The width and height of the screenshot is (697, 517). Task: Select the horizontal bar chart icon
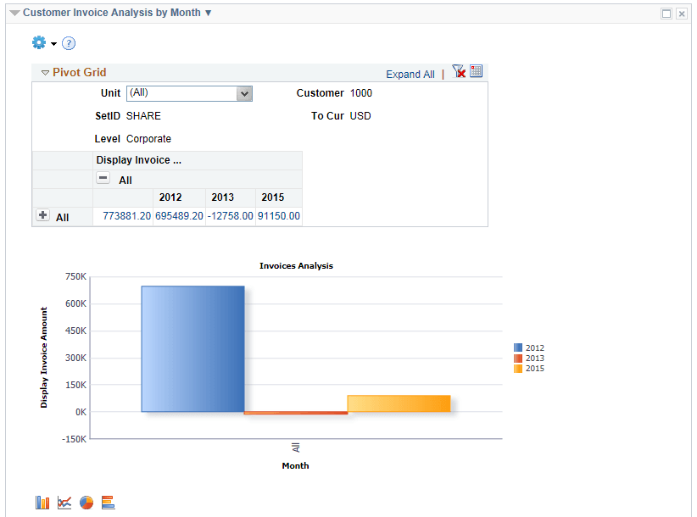click(108, 502)
